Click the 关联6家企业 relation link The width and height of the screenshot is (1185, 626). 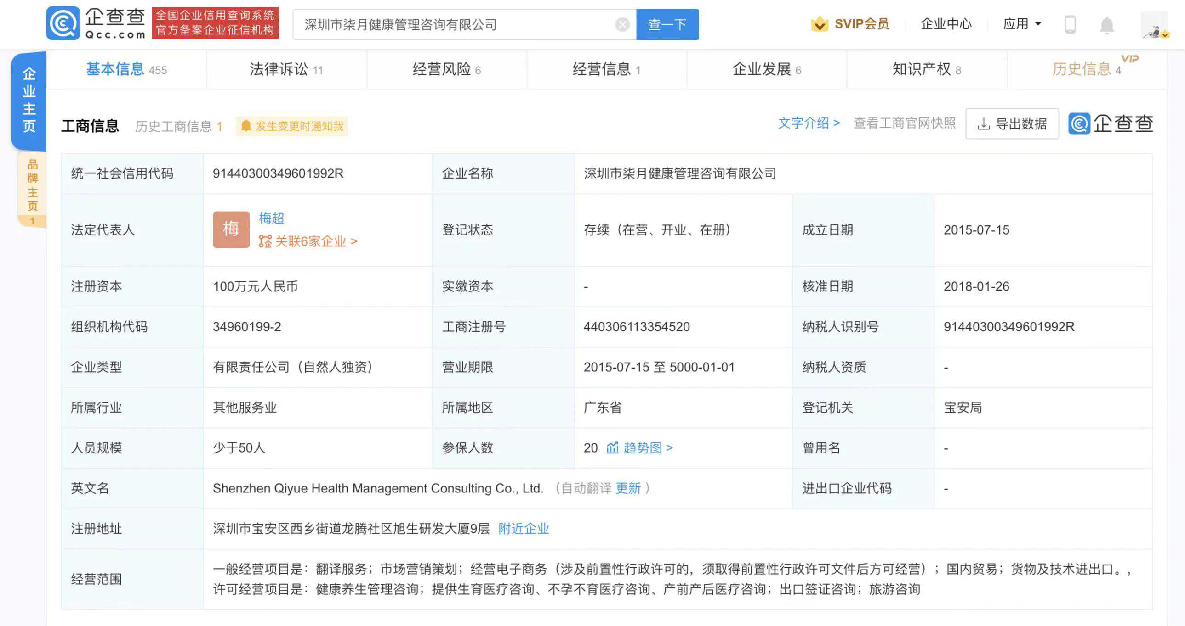308,241
